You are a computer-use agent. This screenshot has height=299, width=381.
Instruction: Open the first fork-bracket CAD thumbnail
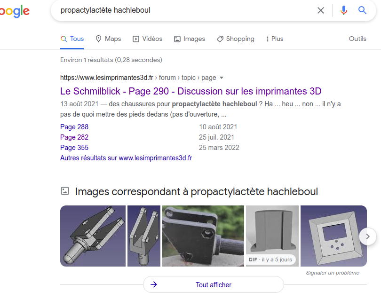click(93, 236)
